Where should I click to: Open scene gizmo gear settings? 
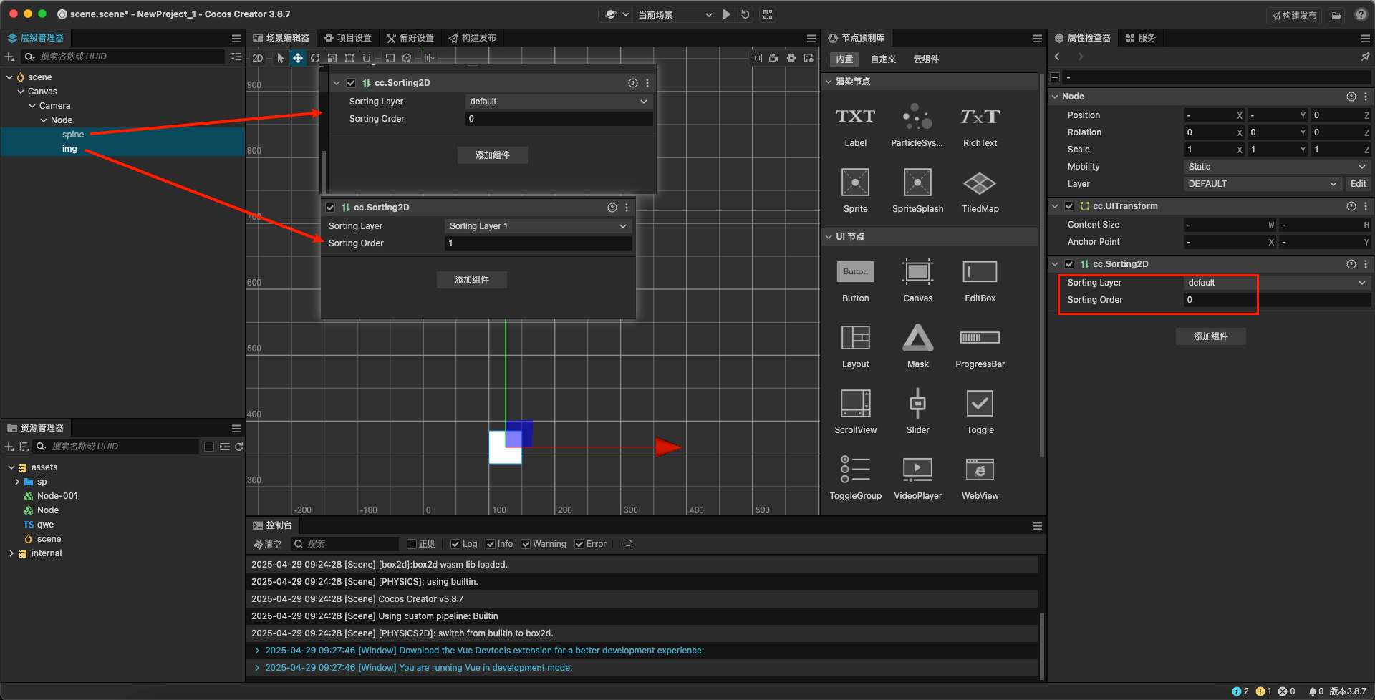tap(791, 58)
